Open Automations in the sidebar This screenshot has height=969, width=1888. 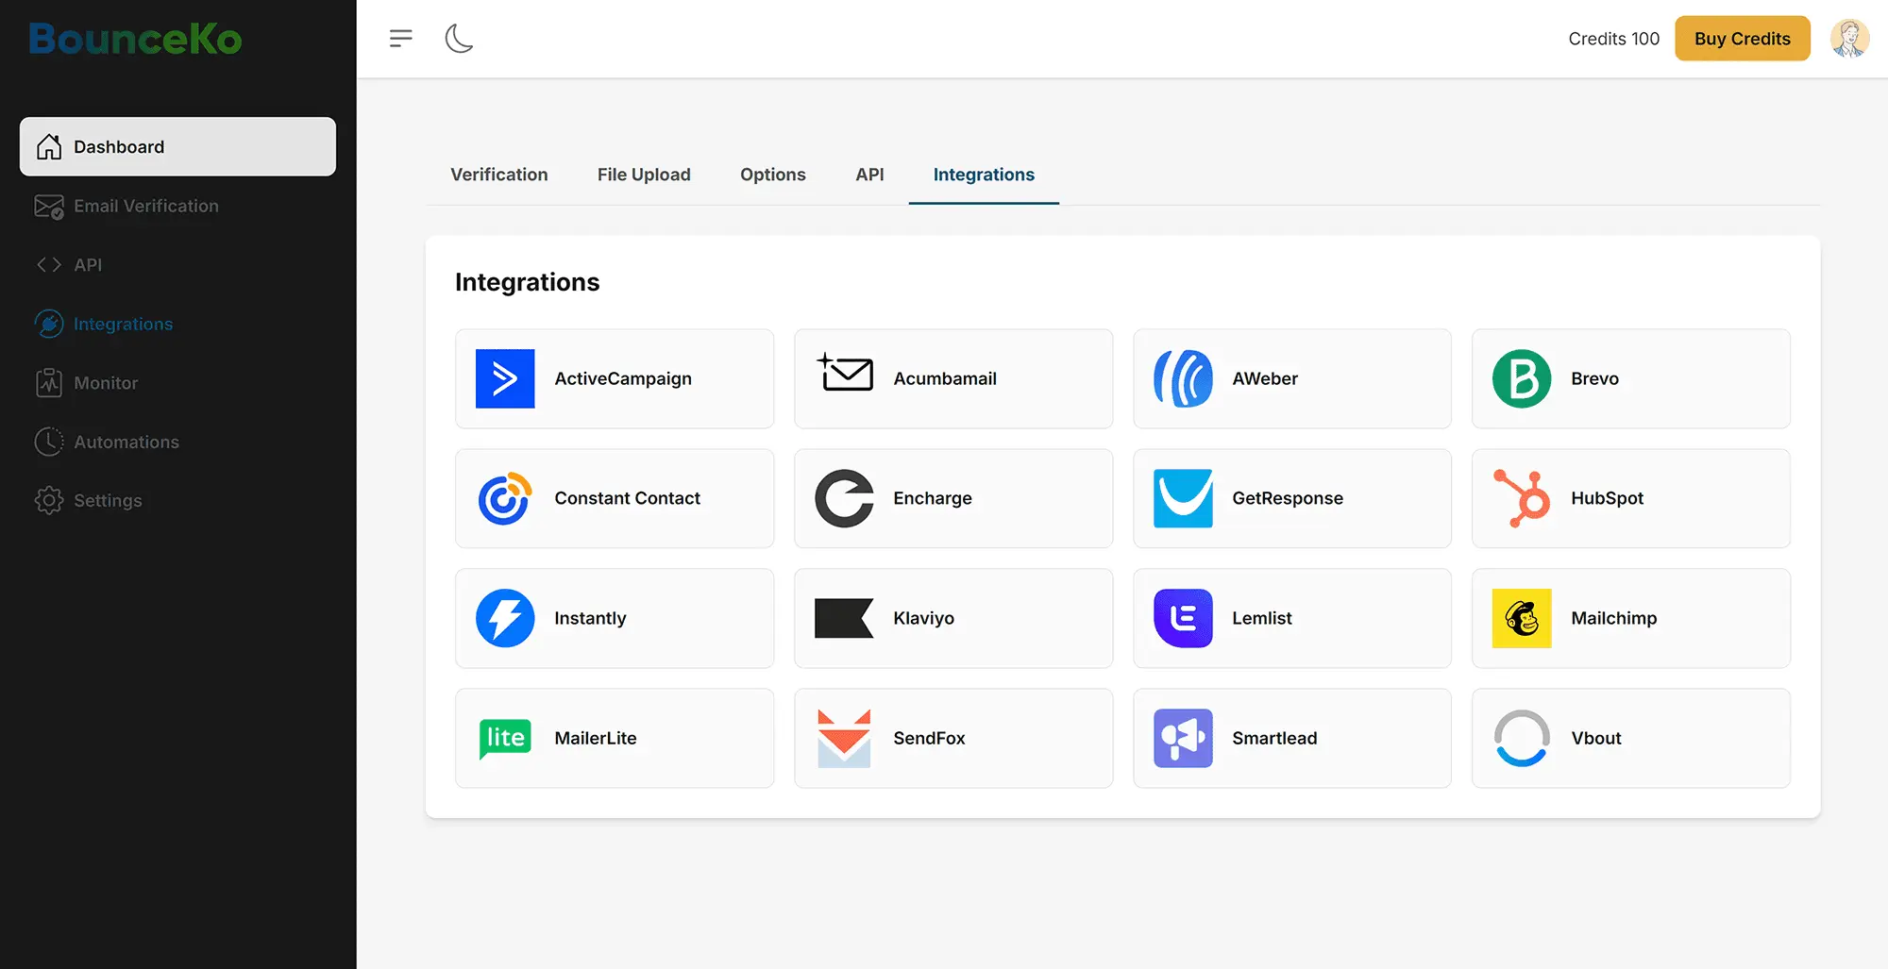pos(177,442)
